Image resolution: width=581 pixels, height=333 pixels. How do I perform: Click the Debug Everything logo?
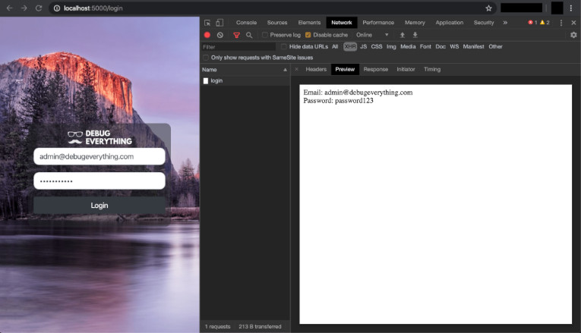pos(99,137)
